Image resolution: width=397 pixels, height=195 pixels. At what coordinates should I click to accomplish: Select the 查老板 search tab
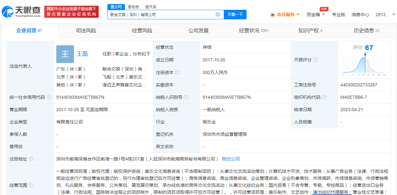tap(133, 7)
